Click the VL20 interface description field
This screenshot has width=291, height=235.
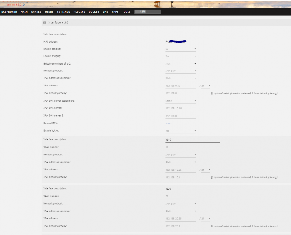click(x=193, y=189)
